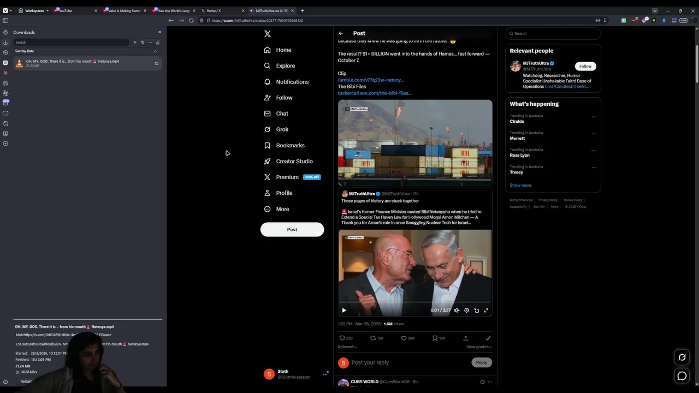The height and width of the screenshot is (393, 699).
Task: Open the shipping containers video thumbnail
Action: coord(415,142)
